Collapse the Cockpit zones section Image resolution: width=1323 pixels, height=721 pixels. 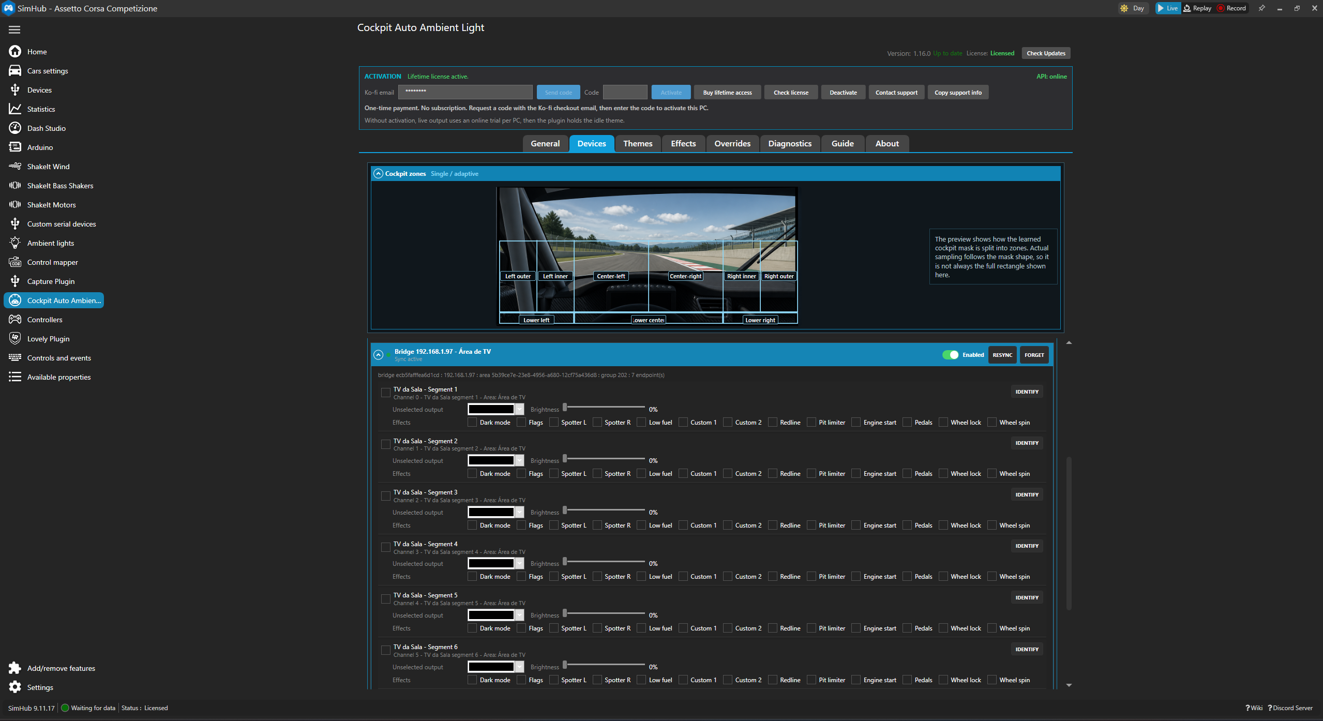(x=379, y=174)
